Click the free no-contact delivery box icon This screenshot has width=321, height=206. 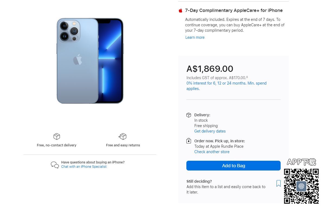[x=57, y=136]
